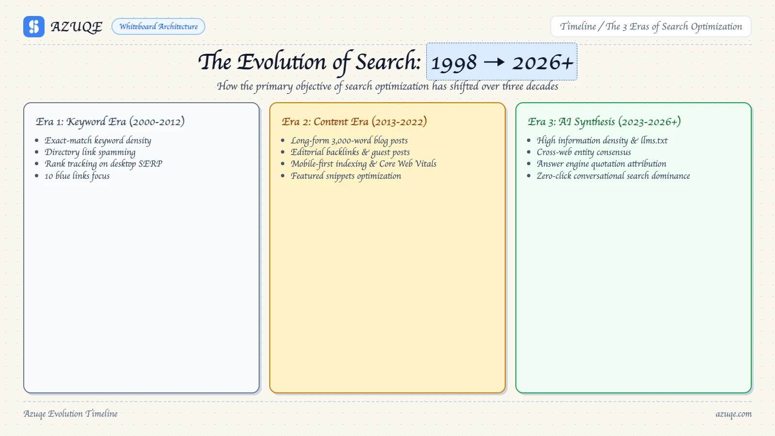The width and height of the screenshot is (775, 436).
Task: Click 'Featured snippets optimization' bullet
Action: pos(346,176)
